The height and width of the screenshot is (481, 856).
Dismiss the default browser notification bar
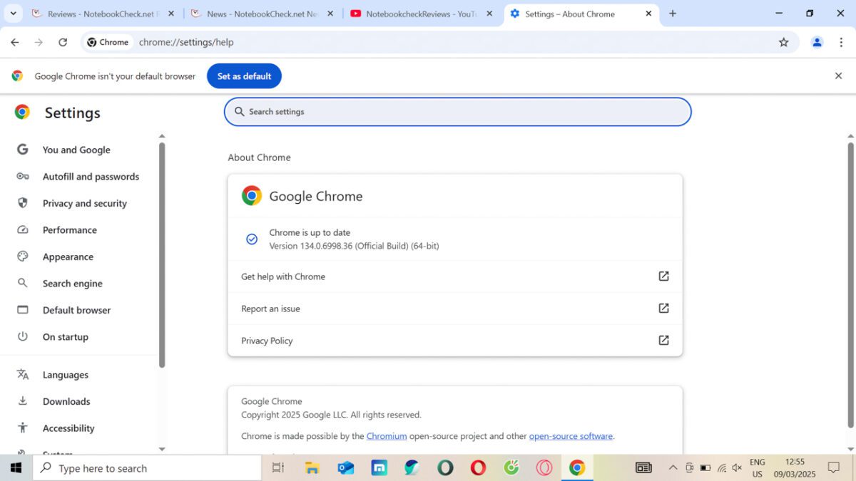838,76
